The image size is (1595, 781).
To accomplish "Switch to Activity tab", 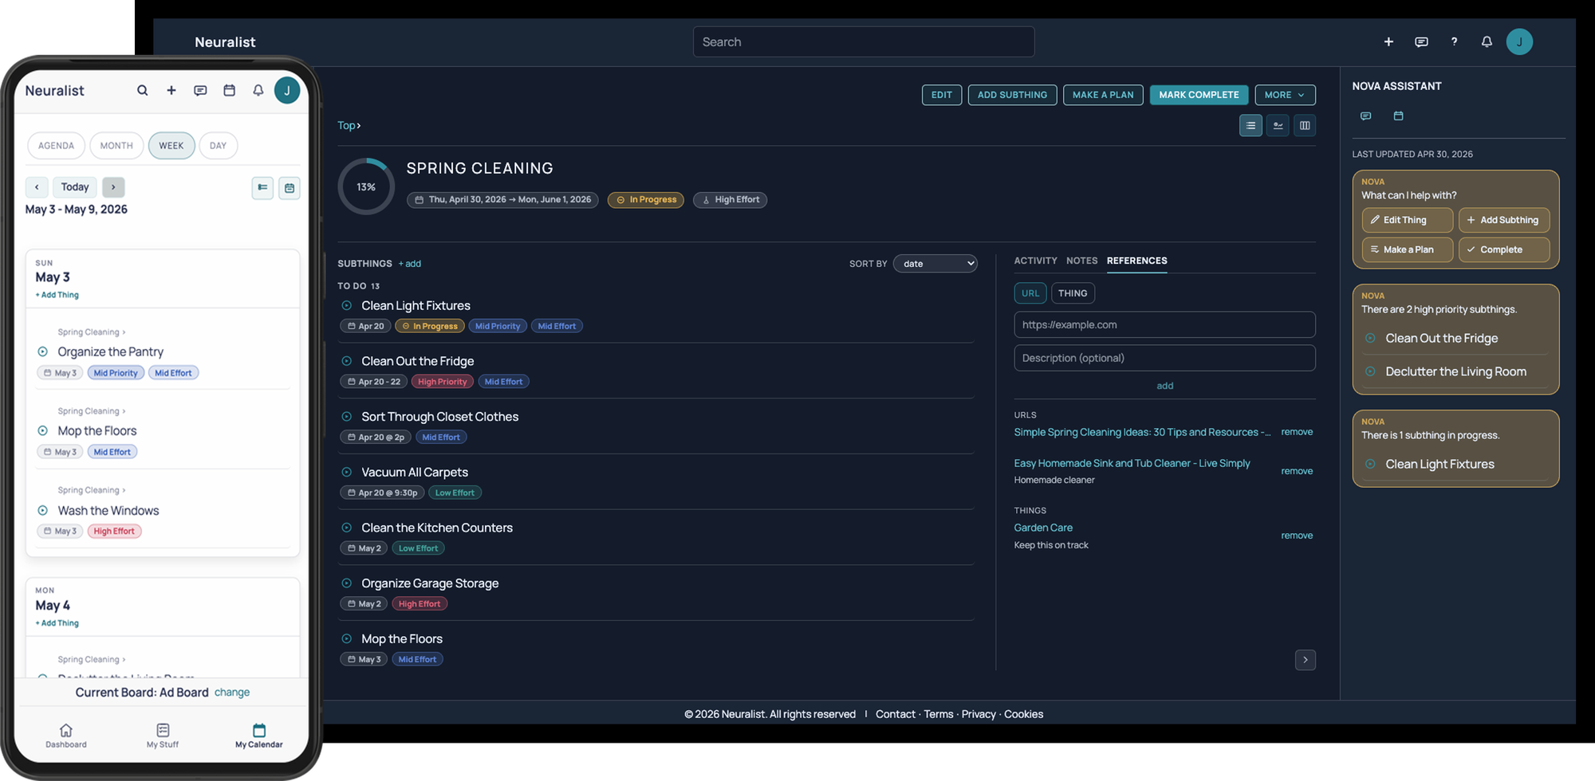I will tap(1035, 261).
